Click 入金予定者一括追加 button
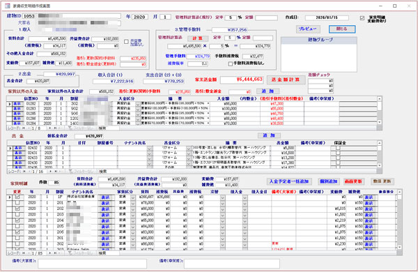The height and width of the screenshot is (272, 418). 289,181
